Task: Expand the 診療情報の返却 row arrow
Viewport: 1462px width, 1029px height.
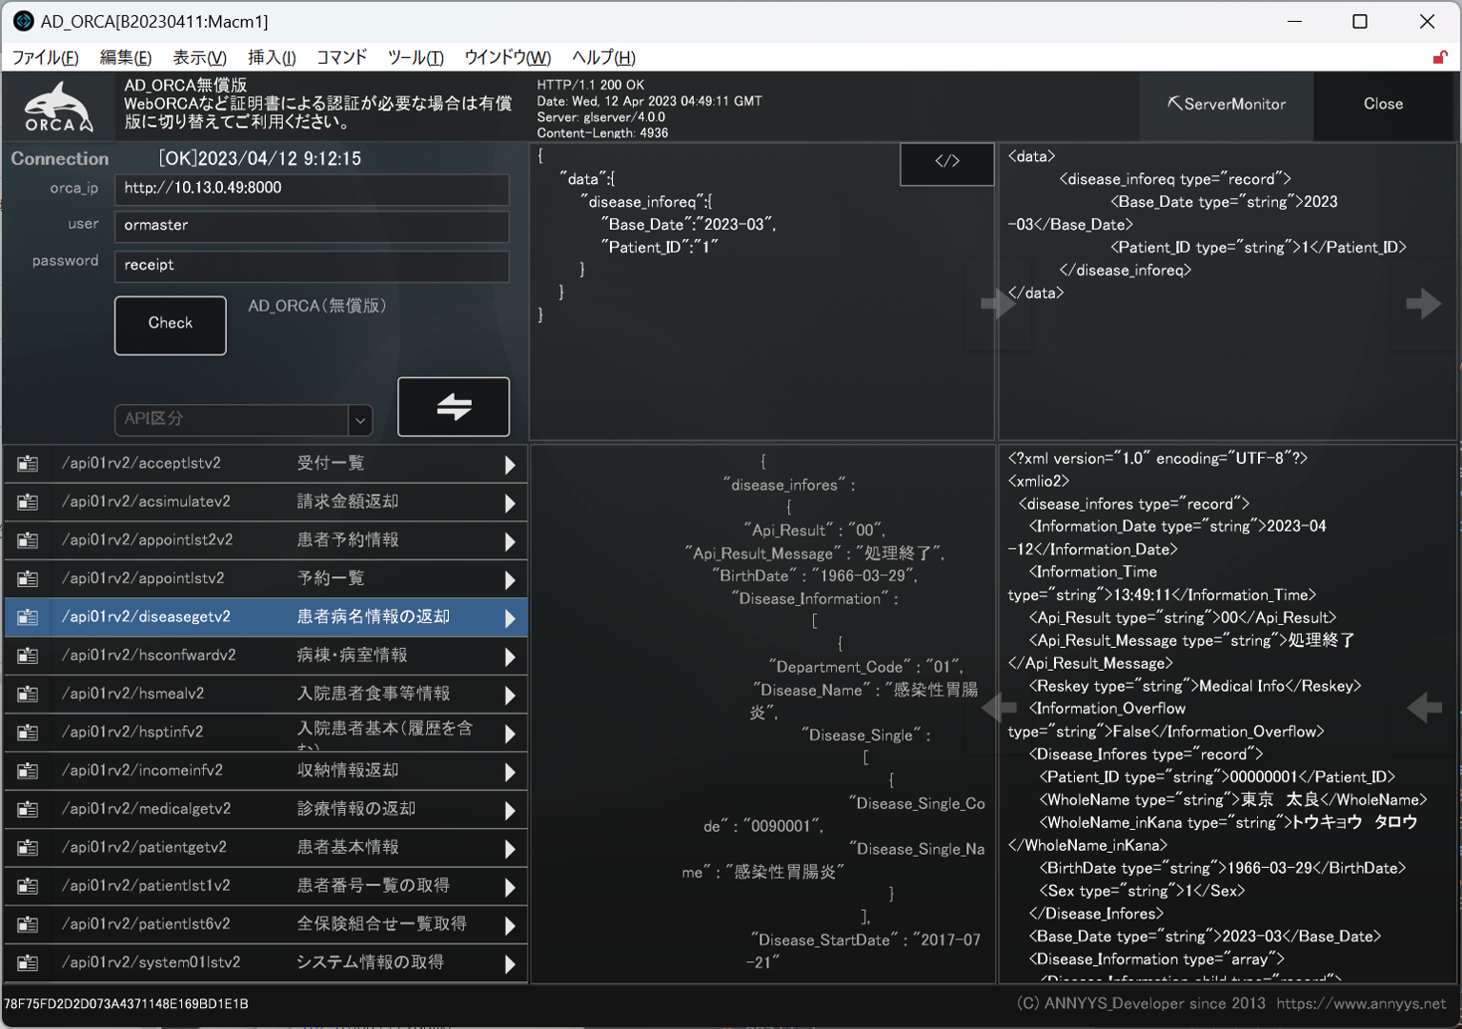Action: (x=510, y=811)
